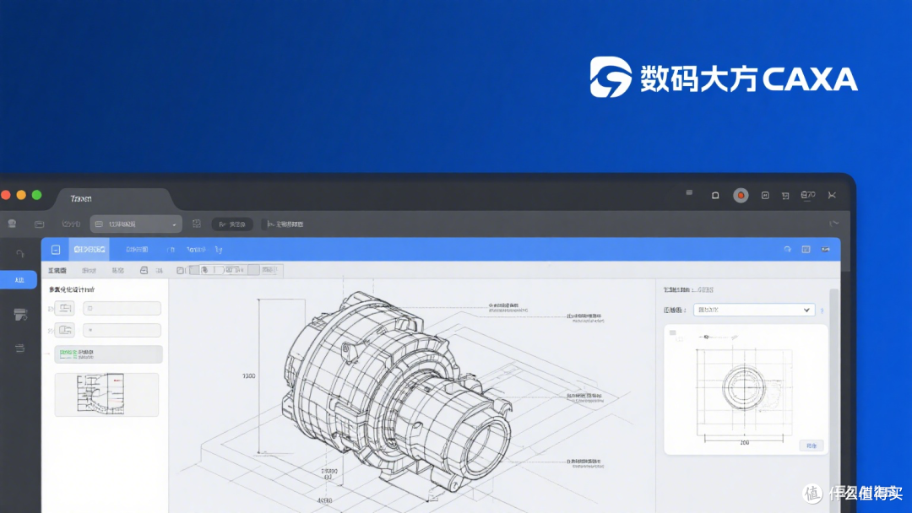
Task: Focus the first input field in the left panel
Action: pyautogui.click(x=122, y=309)
